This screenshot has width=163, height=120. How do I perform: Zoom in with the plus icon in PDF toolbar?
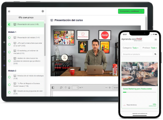110,87
